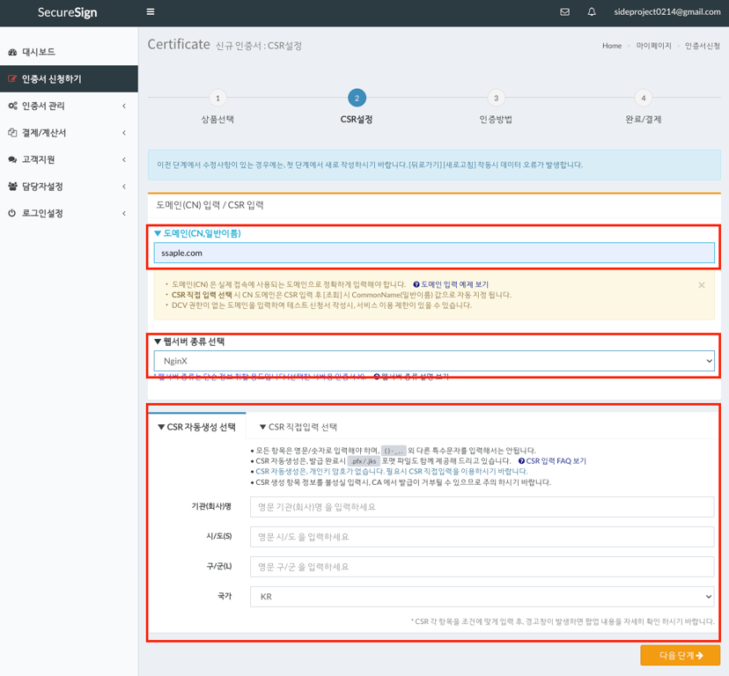Open the mail envelope icon in header

[x=564, y=11]
